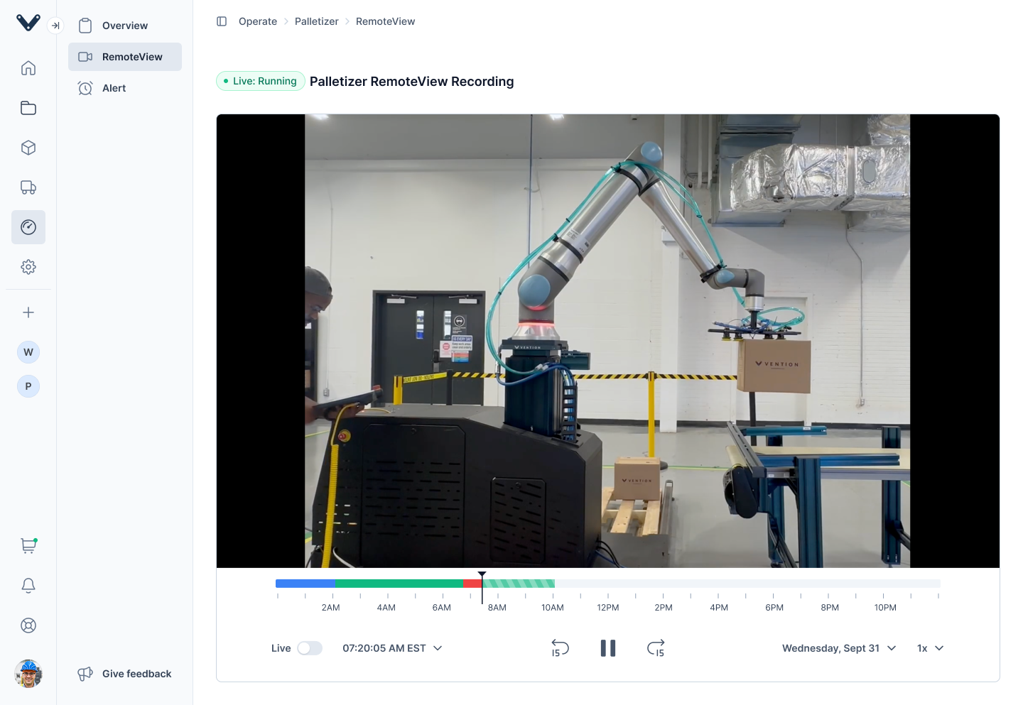
Task: Change playback speed via the 1x dropdown
Action: point(929,648)
